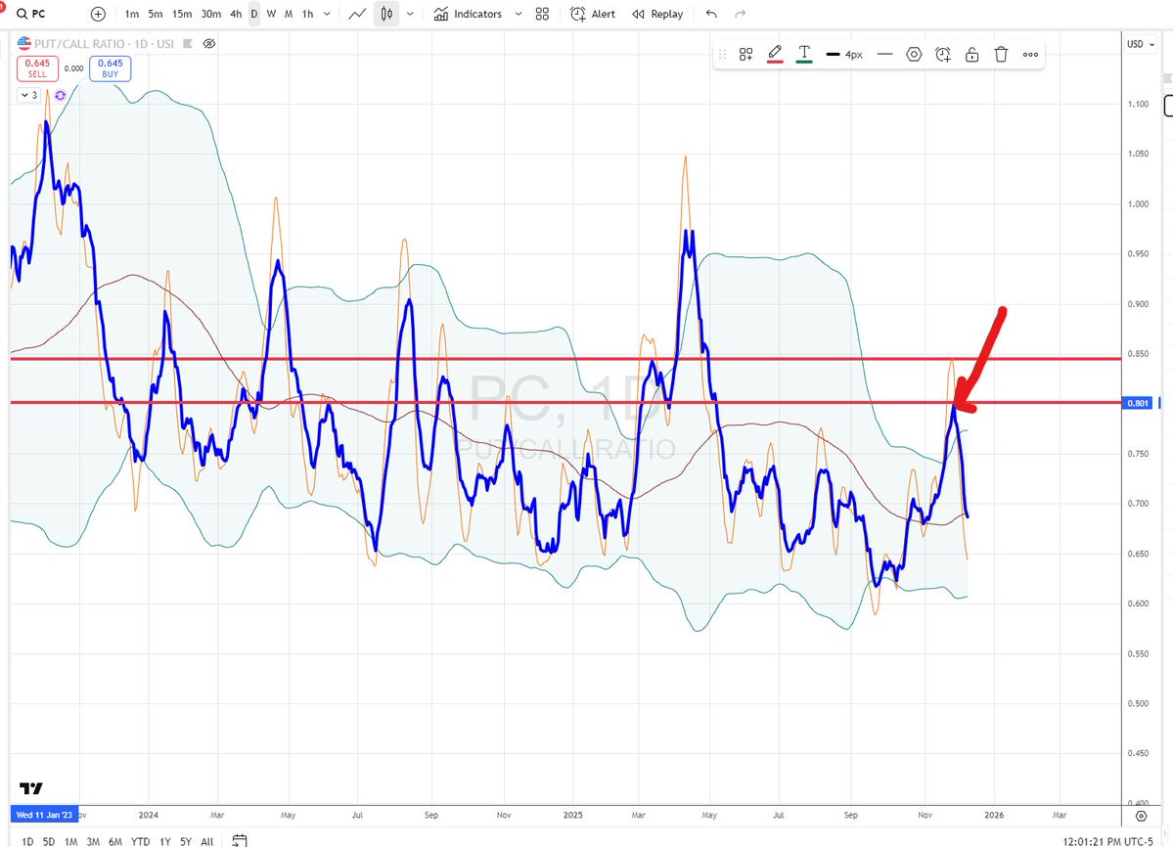Toggle the drawing lock icon
The image size is (1173, 847).
tap(971, 55)
